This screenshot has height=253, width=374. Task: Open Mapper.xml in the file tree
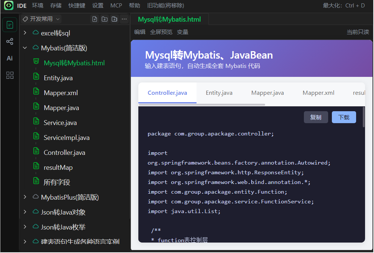61,93
